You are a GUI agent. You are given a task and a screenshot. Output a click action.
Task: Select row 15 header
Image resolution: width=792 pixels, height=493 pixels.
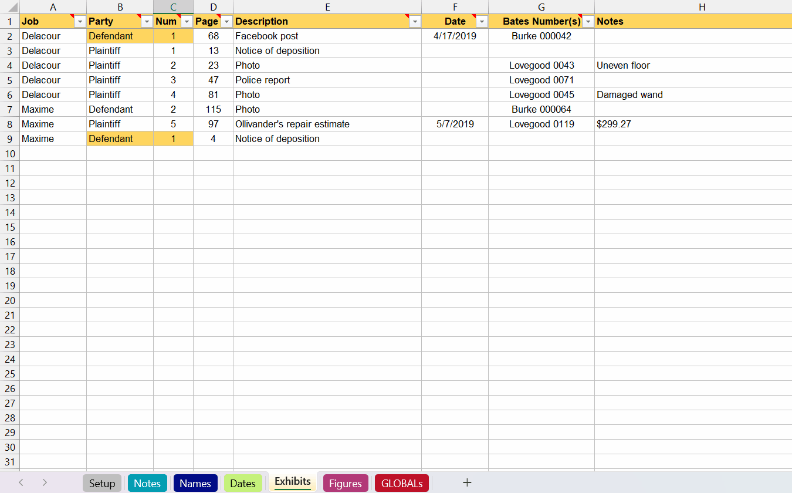pos(10,227)
